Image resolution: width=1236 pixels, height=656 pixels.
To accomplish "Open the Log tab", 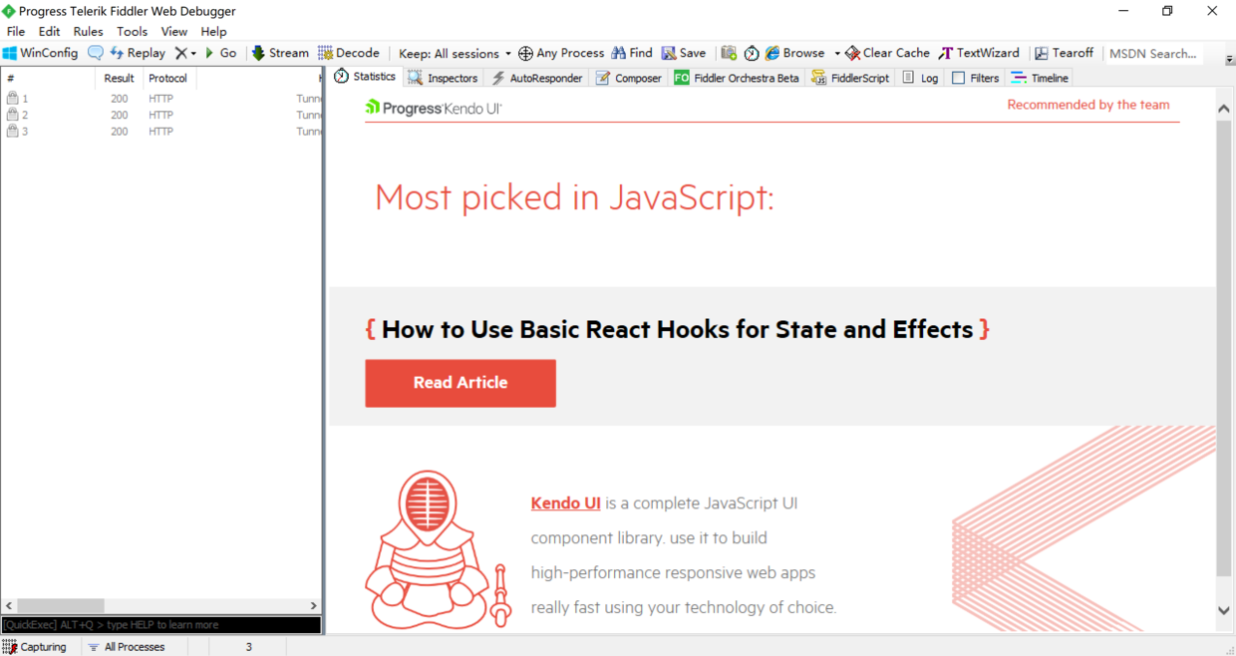I will coord(920,78).
